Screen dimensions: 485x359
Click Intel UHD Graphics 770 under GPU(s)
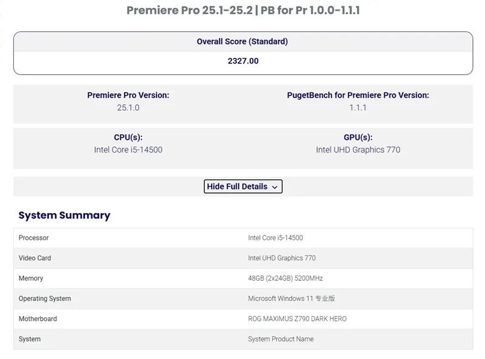[x=358, y=150]
